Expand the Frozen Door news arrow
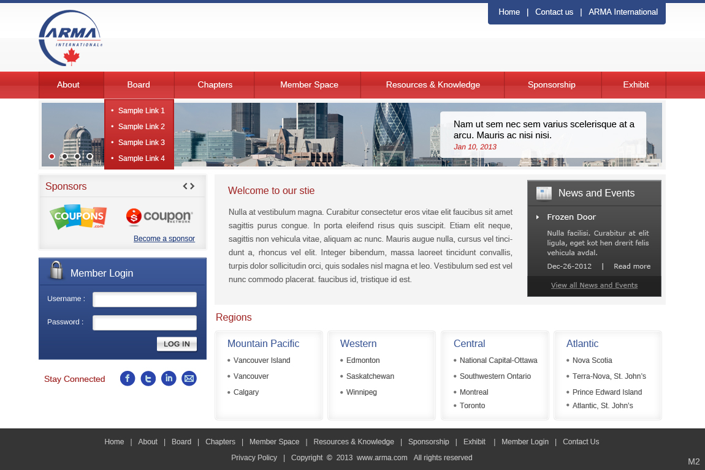Viewport: 705px width, 470px height. [x=537, y=217]
